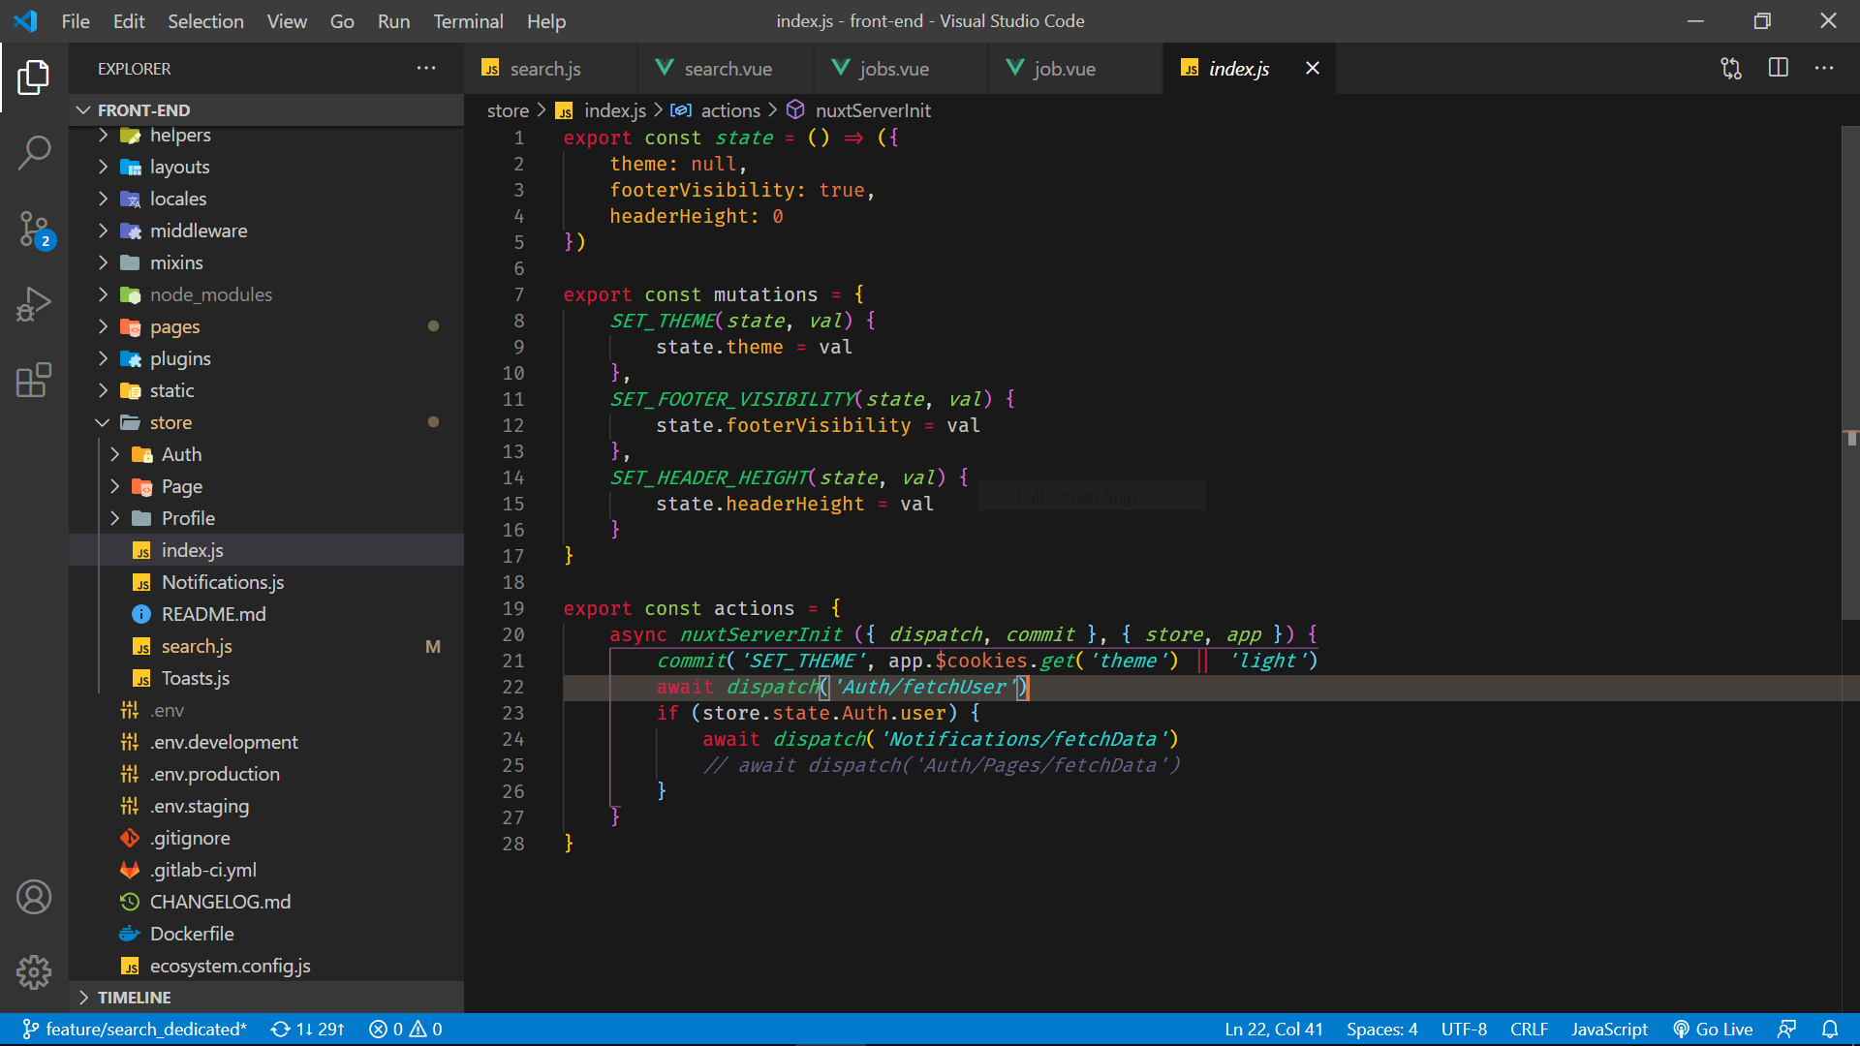Screen dimensions: 1860x1046
Task: Toggle the Go Live server
Action: 1714,1029
